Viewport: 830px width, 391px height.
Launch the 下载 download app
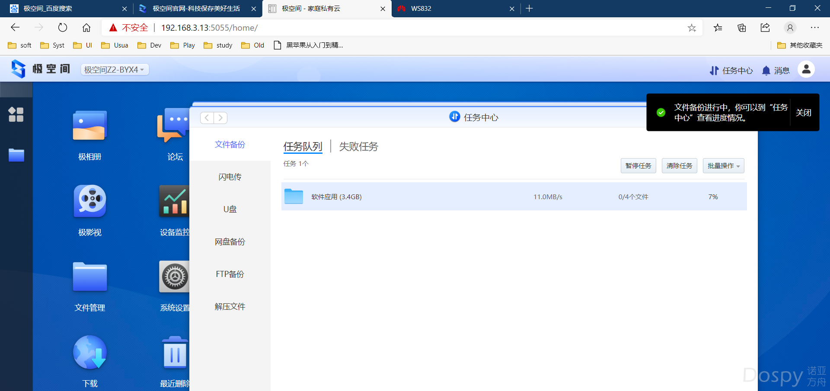click(x=89, y=352)
